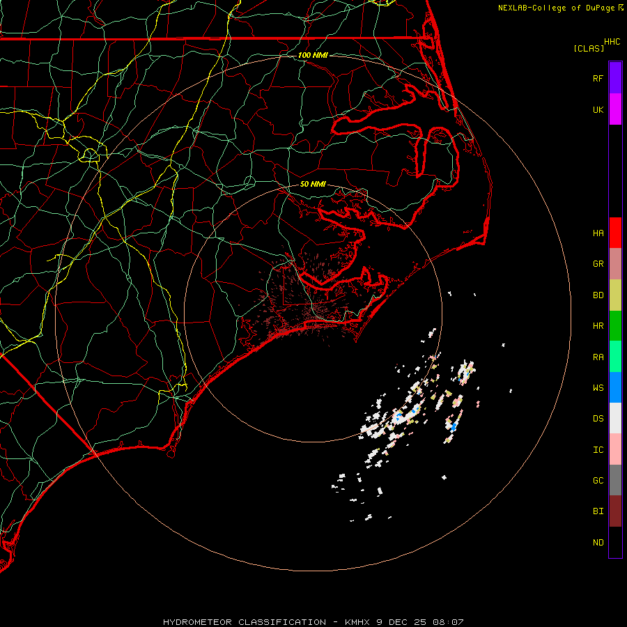Click the HHC product code label

pos(612,42)
